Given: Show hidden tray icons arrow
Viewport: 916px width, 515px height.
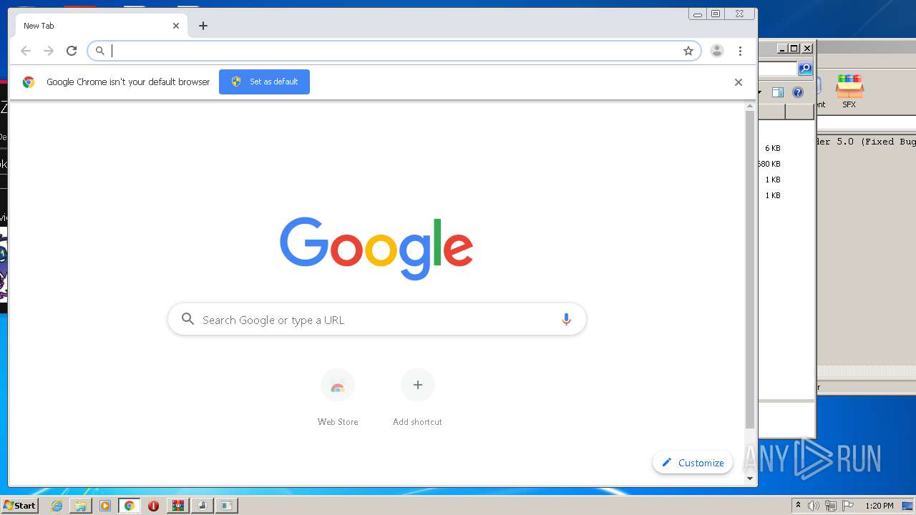Looking at the screenshot, I should (x=798, y=506).
